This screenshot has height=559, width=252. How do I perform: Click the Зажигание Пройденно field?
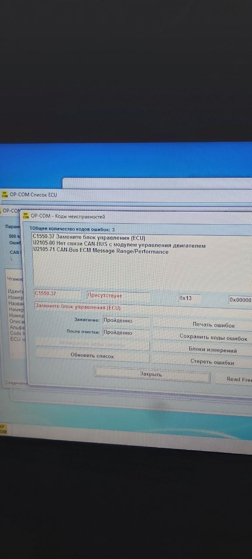click(126, 321)
